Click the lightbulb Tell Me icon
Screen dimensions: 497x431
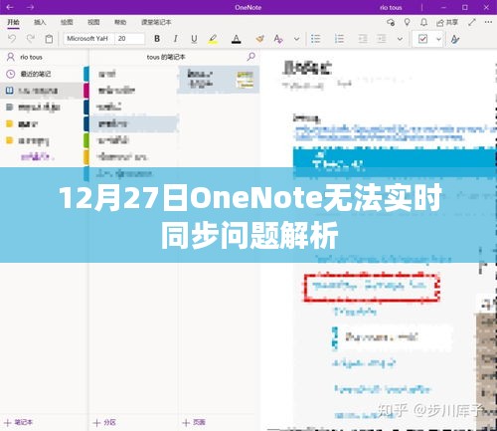[x=407, y=22]
